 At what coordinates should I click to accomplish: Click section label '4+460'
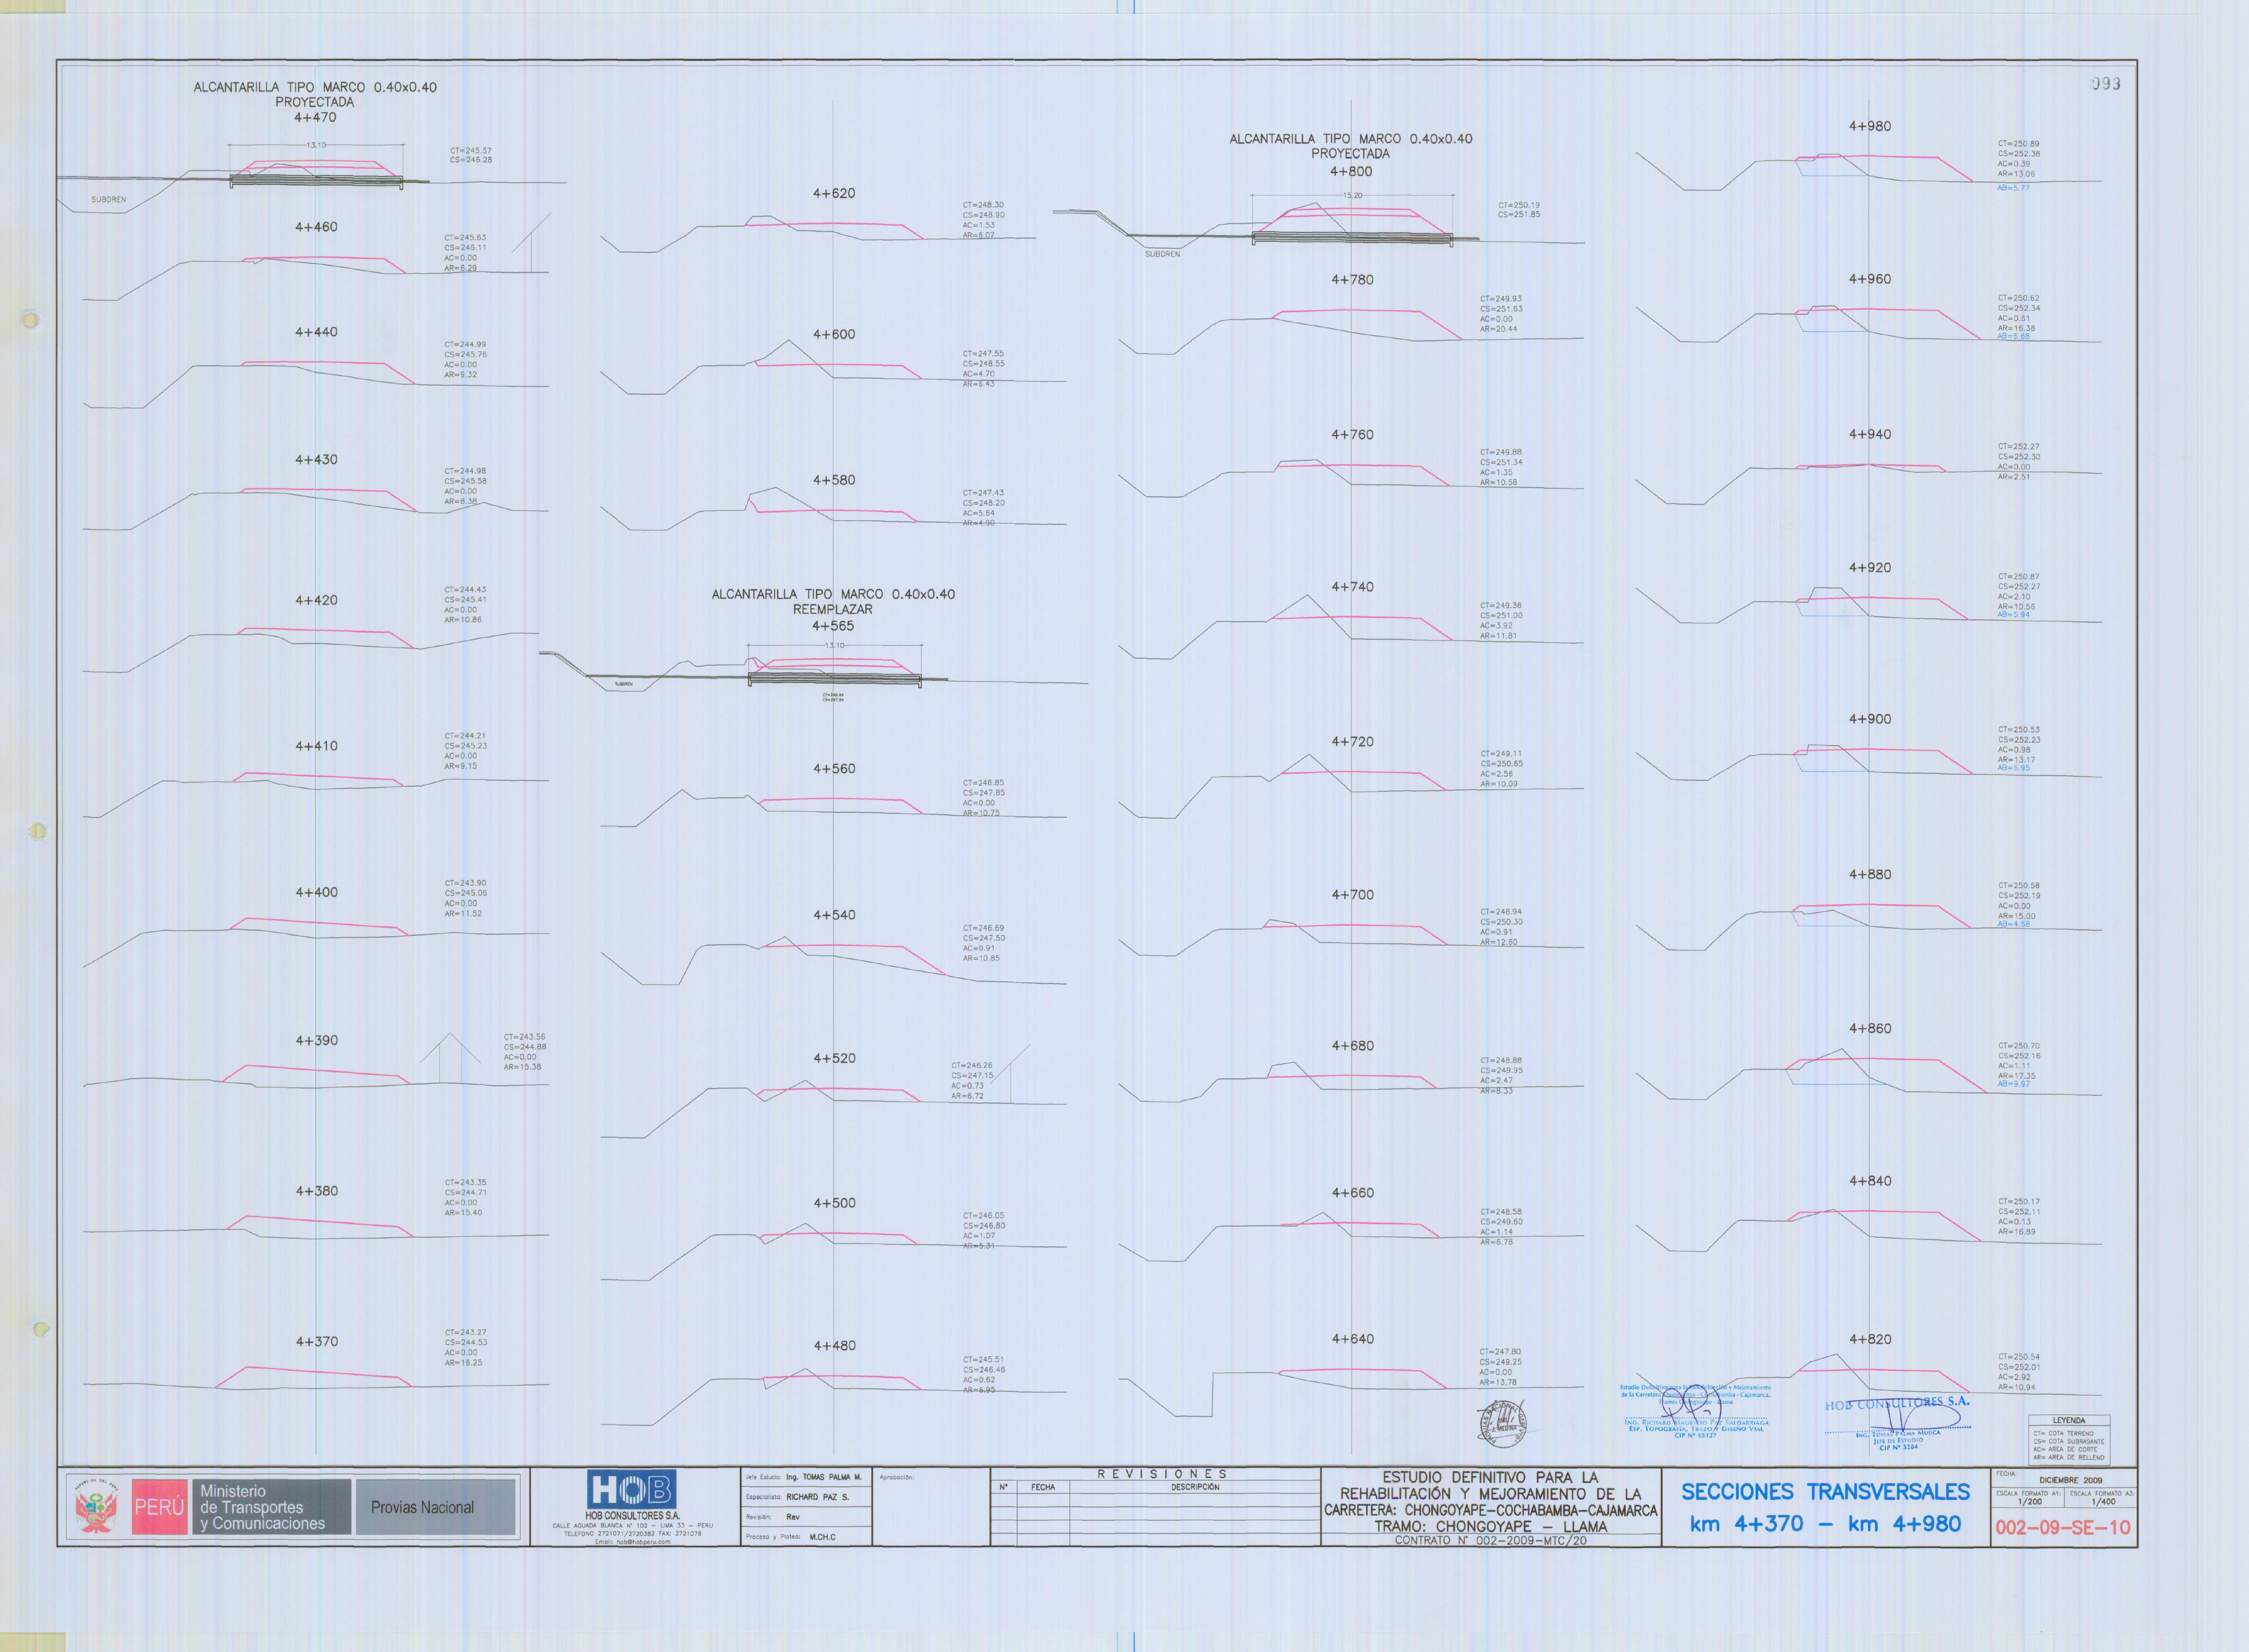click(x=316, y=227)
